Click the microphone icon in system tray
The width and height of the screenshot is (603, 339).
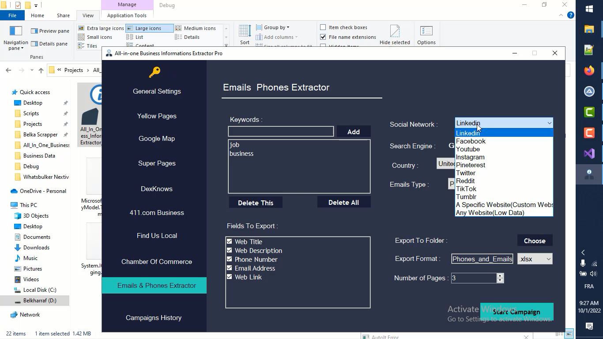[583, 263]
